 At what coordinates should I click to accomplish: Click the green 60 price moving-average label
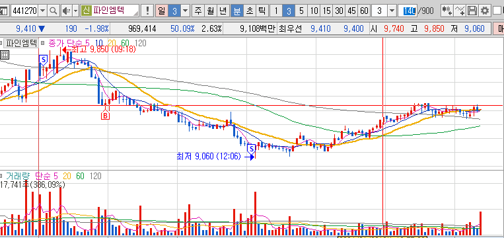pos(125,43)
